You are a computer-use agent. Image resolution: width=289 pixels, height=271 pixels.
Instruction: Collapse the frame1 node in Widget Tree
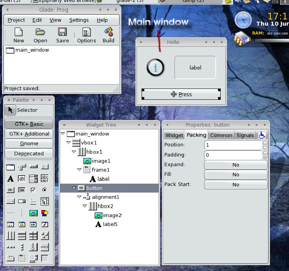[79, 170]
